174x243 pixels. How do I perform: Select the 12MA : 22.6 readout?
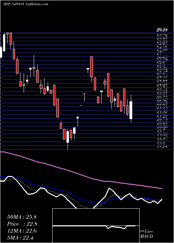click(22, 231)
